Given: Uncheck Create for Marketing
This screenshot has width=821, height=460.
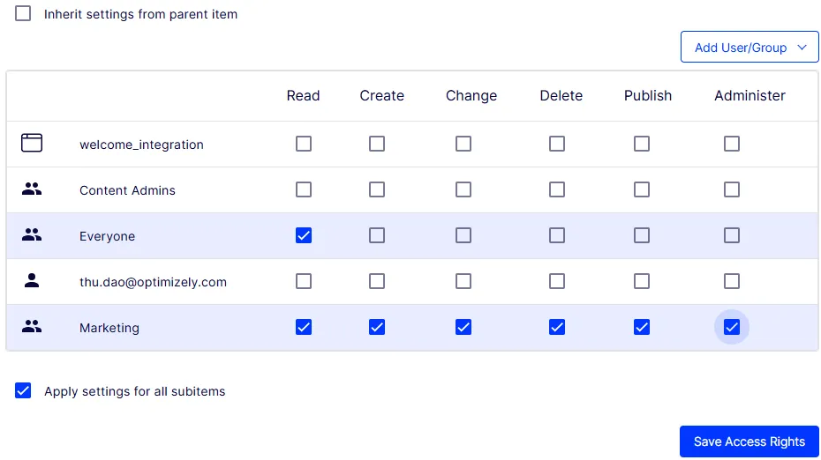Looking at the screenshot, I should click(377, 328).
